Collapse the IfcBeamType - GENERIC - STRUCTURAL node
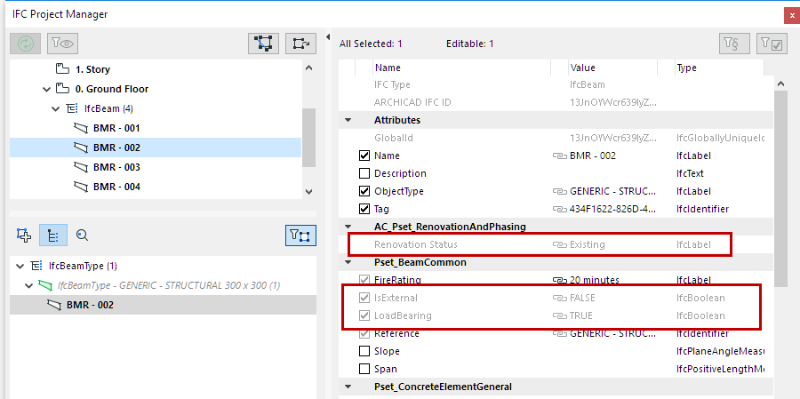800x399 pixels. (x=29, y=286)
